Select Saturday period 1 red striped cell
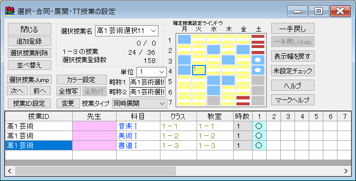The height and width of the screenshot is (181, 356). (258, 39)
